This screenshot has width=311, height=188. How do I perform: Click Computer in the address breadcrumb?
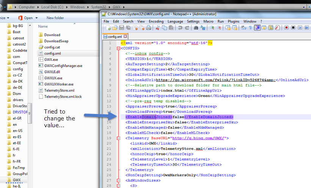(x=27, y=7)
